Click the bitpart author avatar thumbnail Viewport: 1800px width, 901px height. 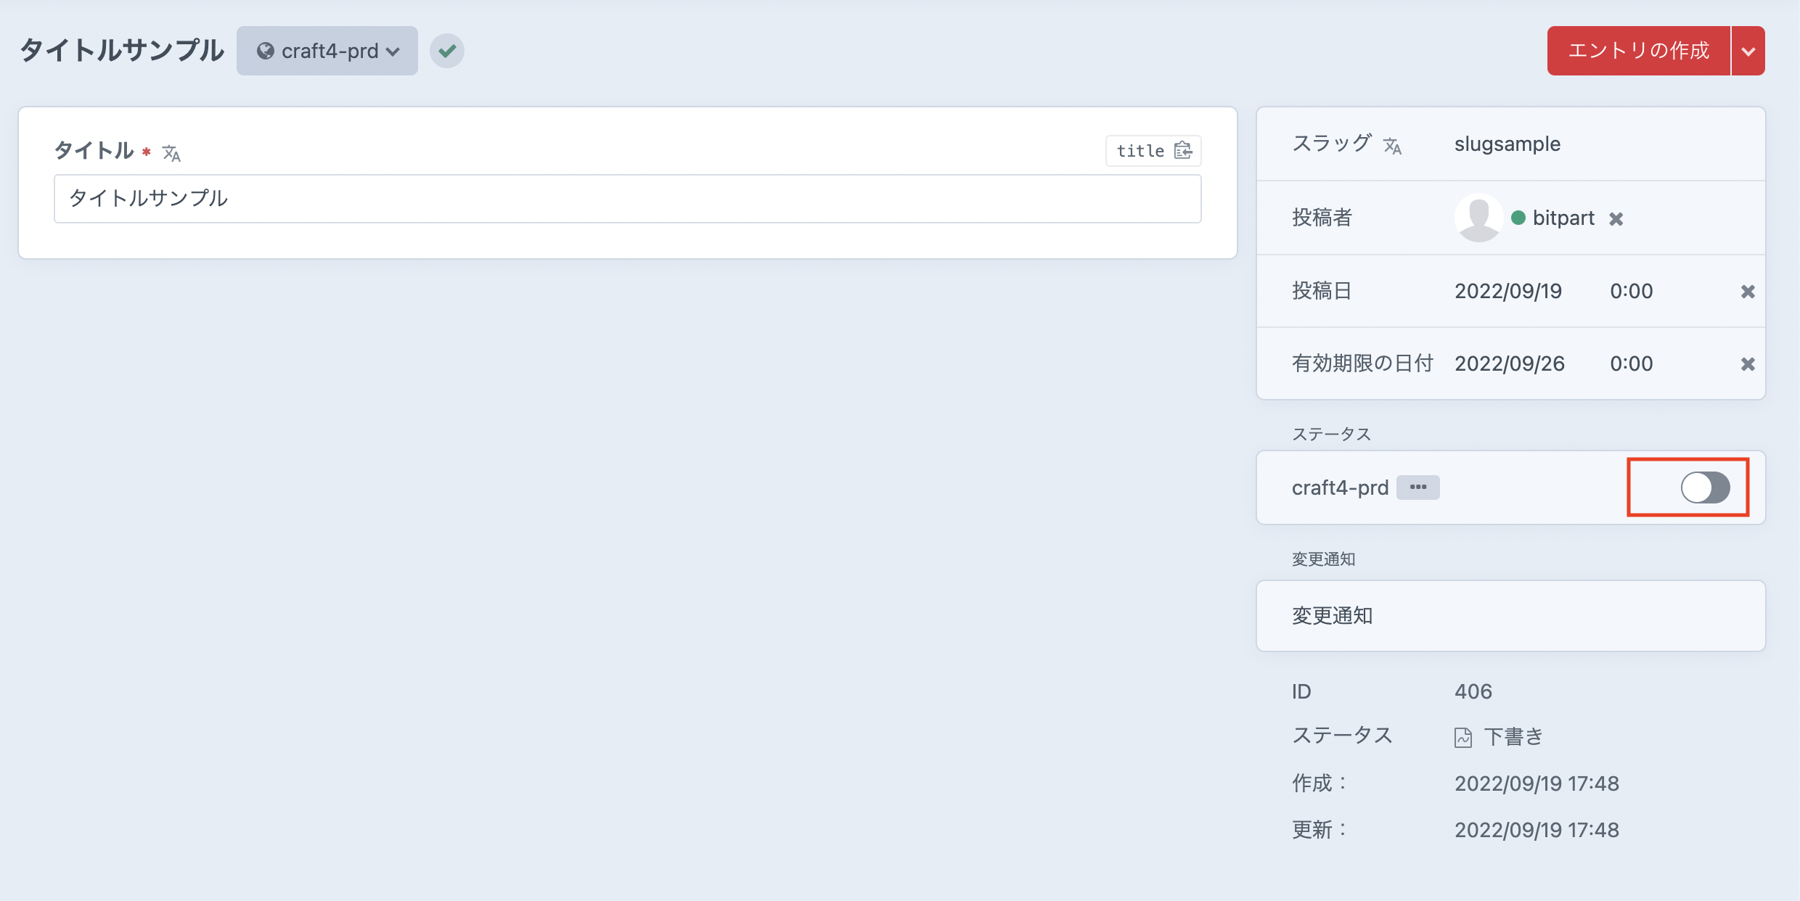click(1478, 218)
